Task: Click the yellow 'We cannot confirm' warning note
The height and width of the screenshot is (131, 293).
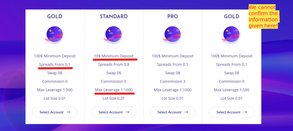Action: click(x=263, y=17)
